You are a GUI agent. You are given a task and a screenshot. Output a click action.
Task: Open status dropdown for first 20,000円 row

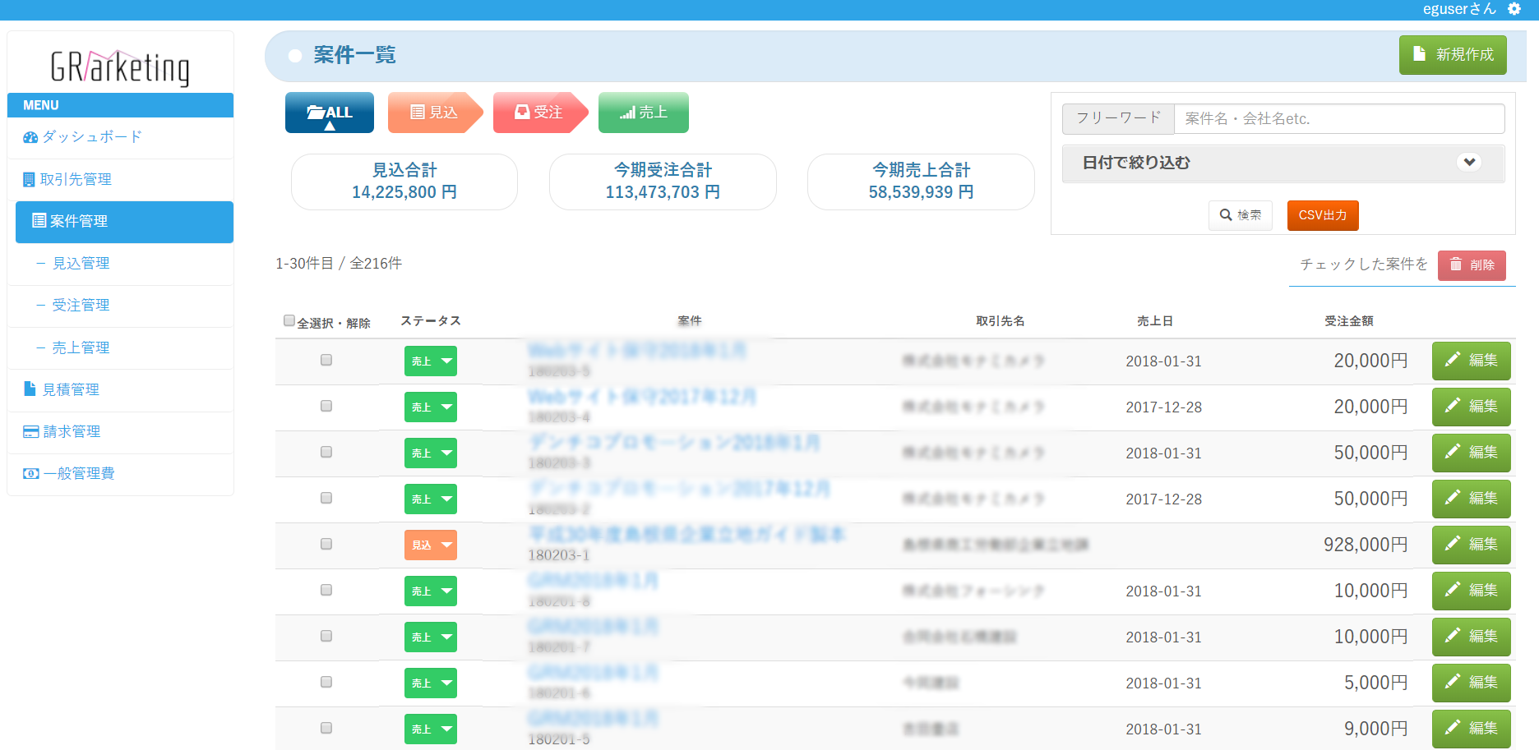[431, 361]
